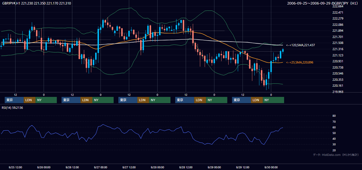Click the 221.894 price axis label
This screenshot has width=362, height=170.
tap(338, 31)
